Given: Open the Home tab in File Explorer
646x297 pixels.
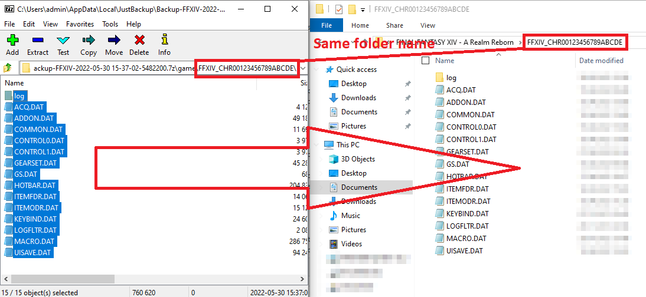Looking at the screenshot, I should [360, 25].
